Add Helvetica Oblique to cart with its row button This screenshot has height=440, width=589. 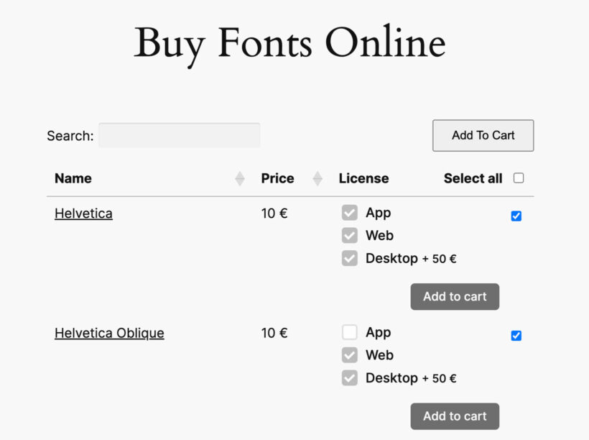(455, 416)
